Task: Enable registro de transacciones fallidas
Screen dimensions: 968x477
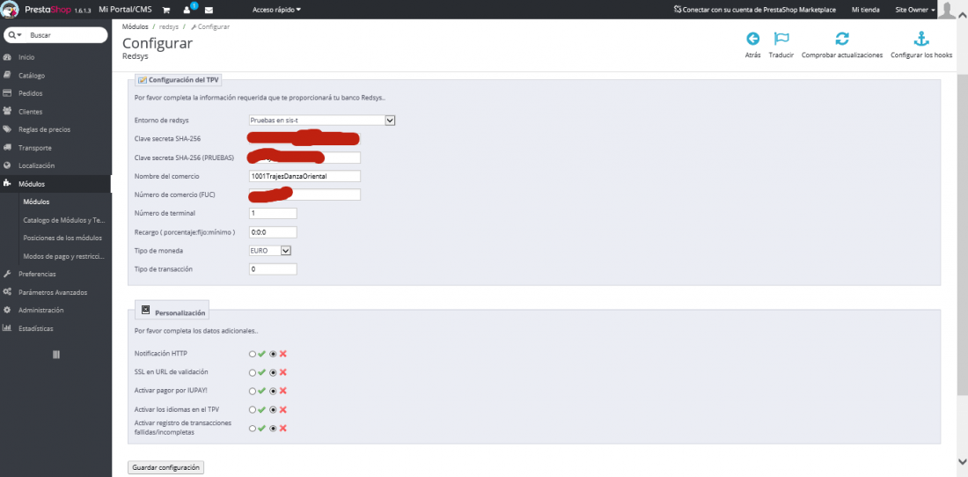Action: point(252,429)
